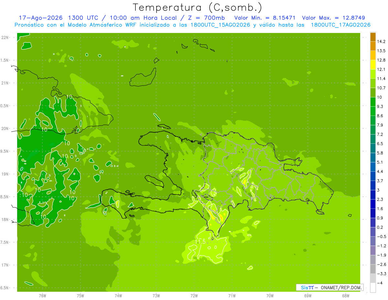The height and width of the screenshot is (300, 388).
Task: Click the "18N" latitude axis label
Action: point(5,219)
